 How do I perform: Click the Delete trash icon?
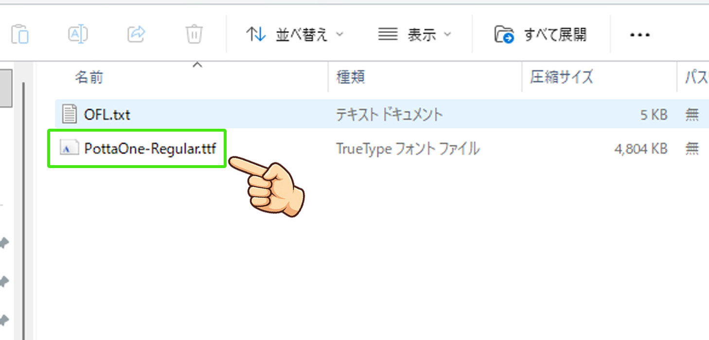(x=194, y=34)
